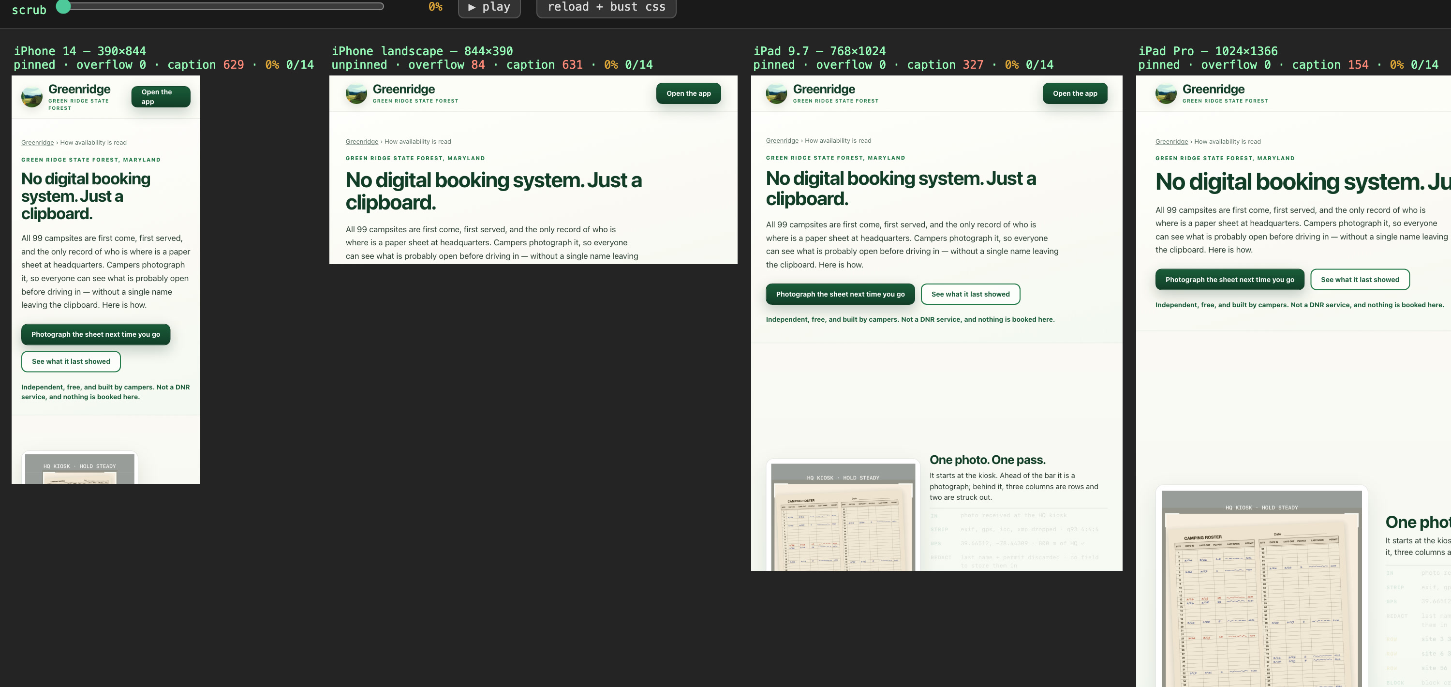Click the play button in top bar
The height and width of the screenshot is (687, 1451).
coord(489,7)
